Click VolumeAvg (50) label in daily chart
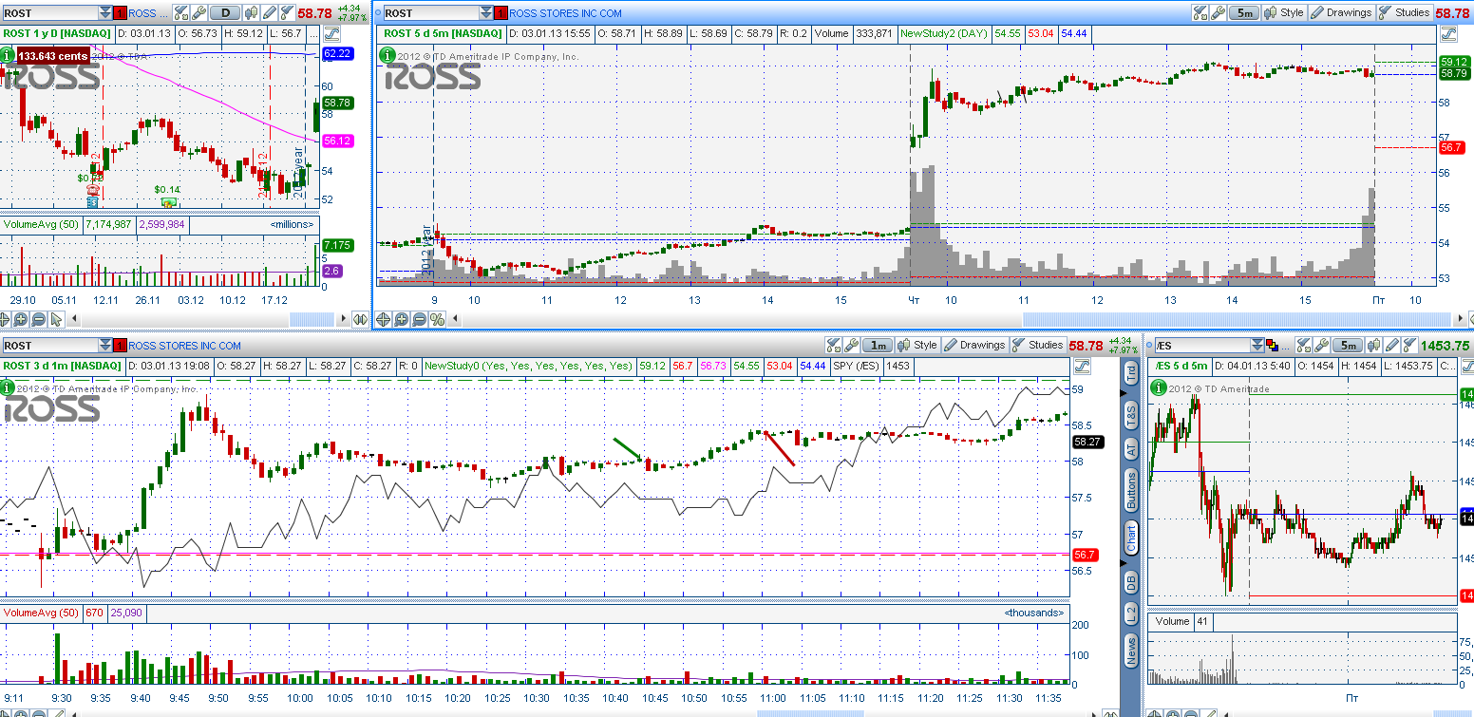This screenshot has height=717, width=1474. 41,224
